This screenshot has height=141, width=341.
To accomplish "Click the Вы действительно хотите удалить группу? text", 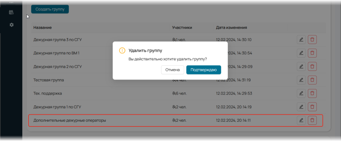I will (x=168, y=59).
